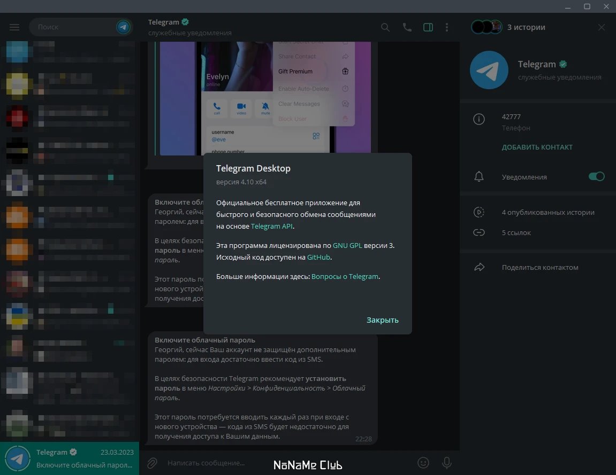This screenshot has height=475, width=616.
Task: Close the profile info panel
Action: coord(602,27)
